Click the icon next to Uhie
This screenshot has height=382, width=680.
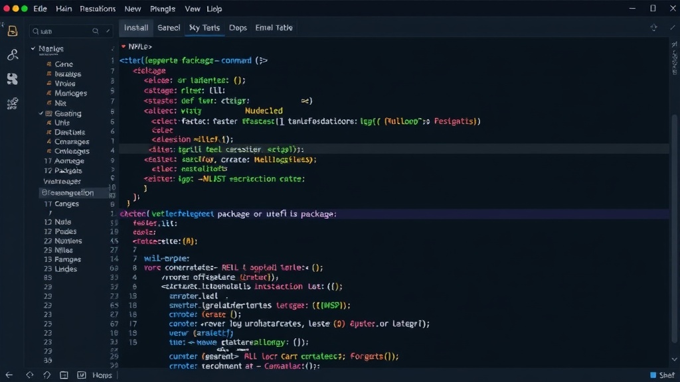pyautogui.click(x=49, y=123)
